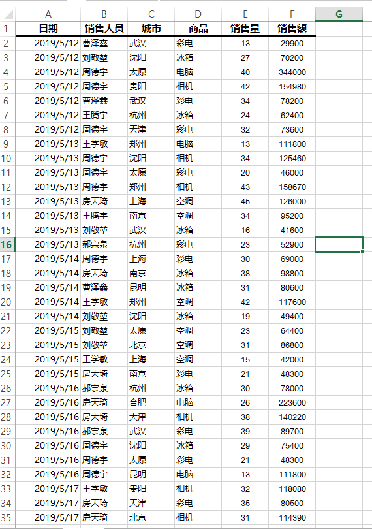Click 北京 in row 35

coord(151,517)
